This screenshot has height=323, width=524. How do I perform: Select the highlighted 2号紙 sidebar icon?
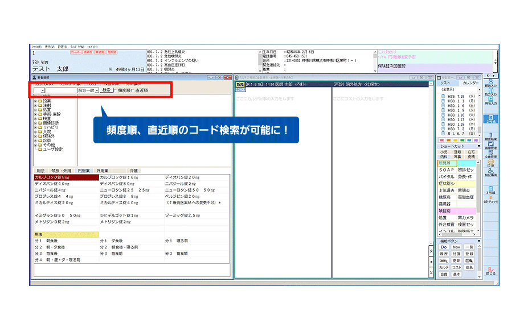(490, 119)
